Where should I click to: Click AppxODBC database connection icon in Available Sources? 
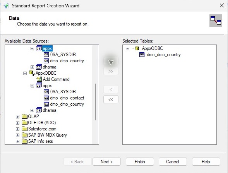click(32, 73)
